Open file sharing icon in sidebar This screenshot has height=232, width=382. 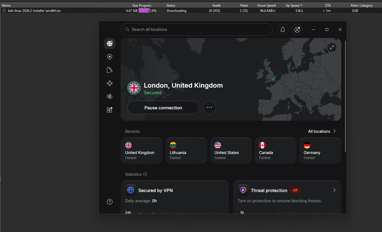coord(110,70)
